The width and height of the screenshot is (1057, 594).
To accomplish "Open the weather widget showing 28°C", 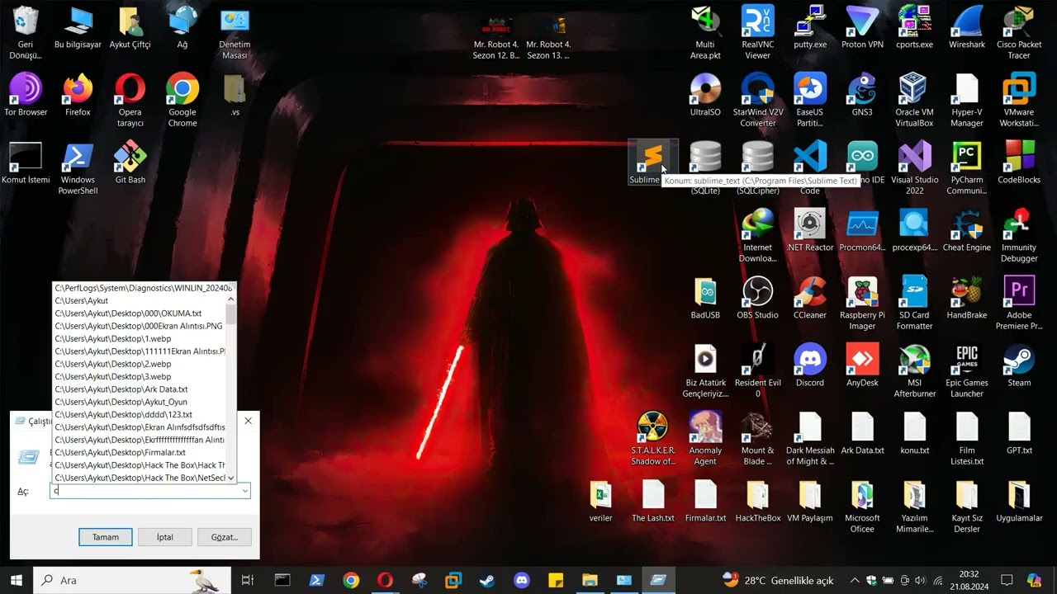I will pos(778,580).
